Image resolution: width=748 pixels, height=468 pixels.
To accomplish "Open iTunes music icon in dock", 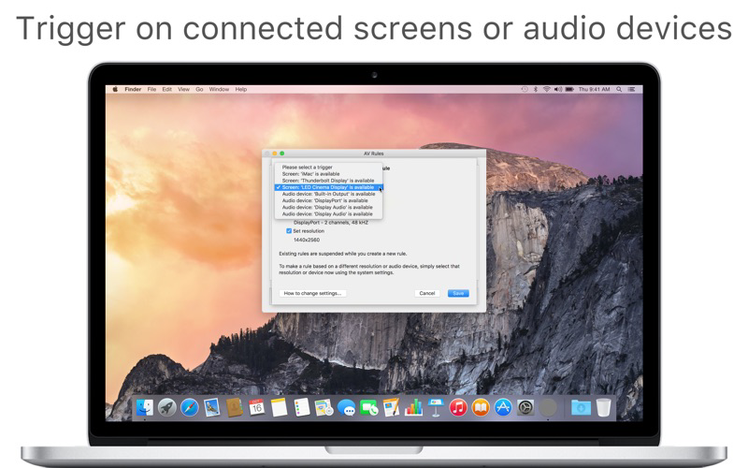I will tap(458, 407).
